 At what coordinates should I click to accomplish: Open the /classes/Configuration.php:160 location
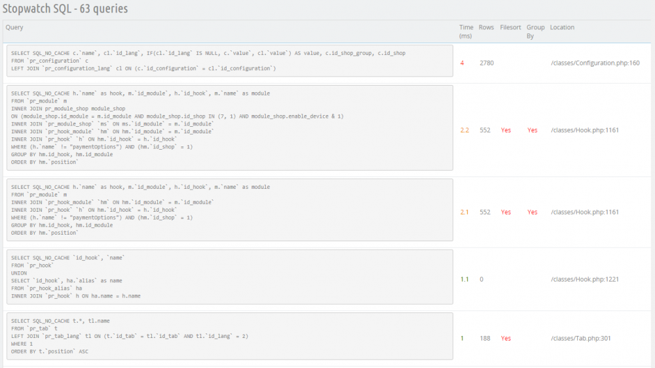coord(595,63)
